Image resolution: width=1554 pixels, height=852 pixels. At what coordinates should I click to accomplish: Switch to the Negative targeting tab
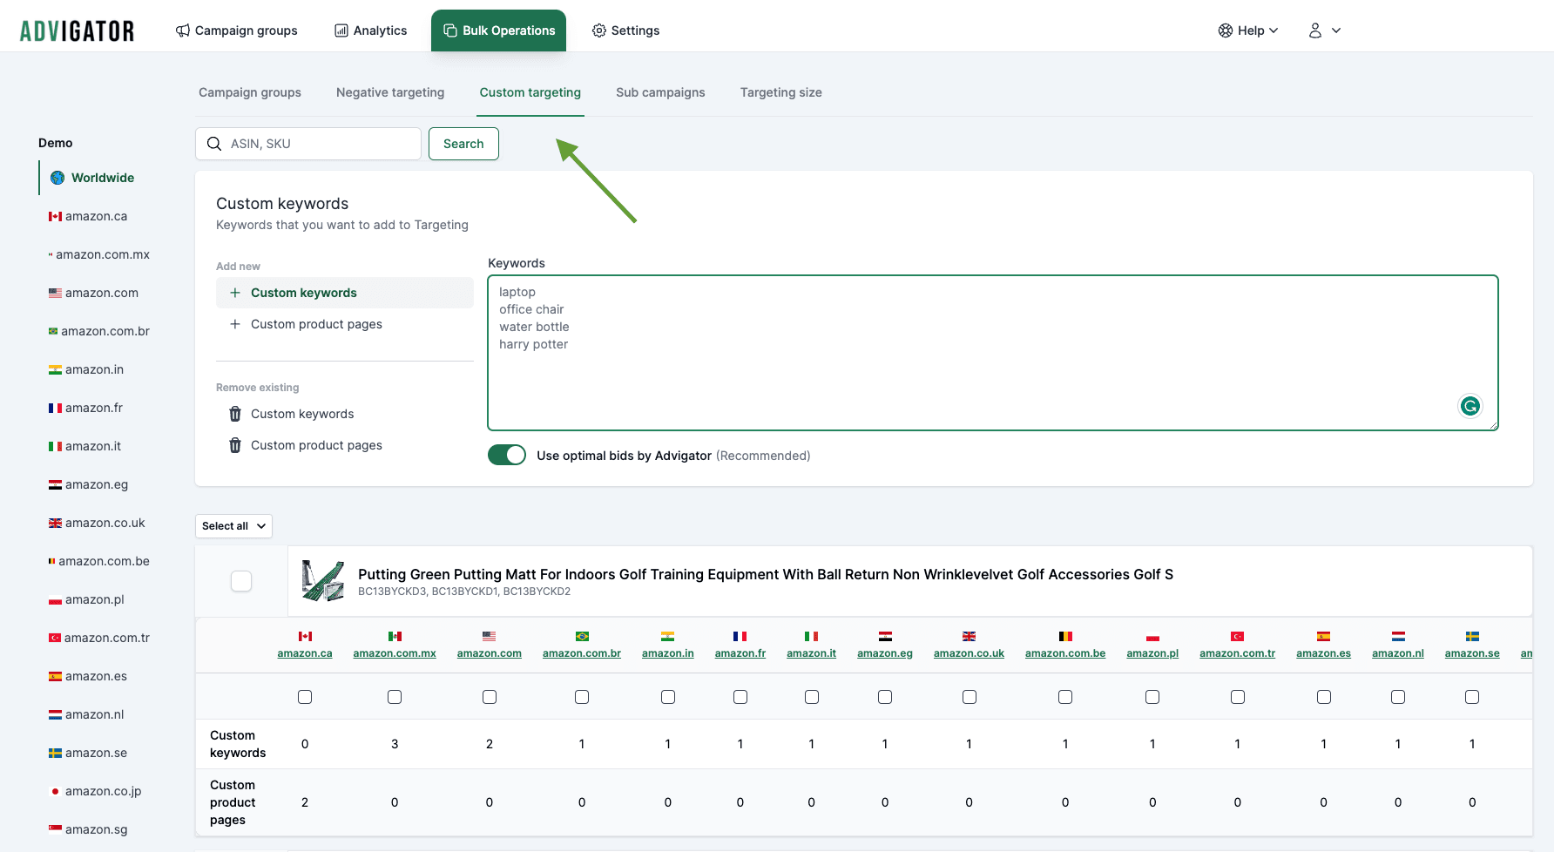(x=390, y=92)
